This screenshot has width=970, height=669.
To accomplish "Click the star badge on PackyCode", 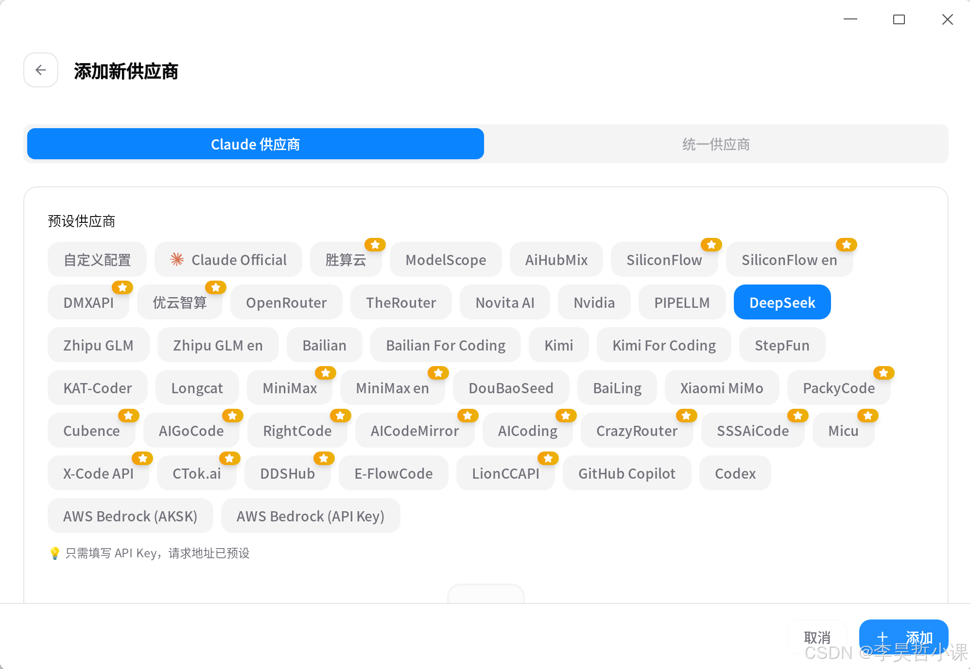I will tap(883, 373).
